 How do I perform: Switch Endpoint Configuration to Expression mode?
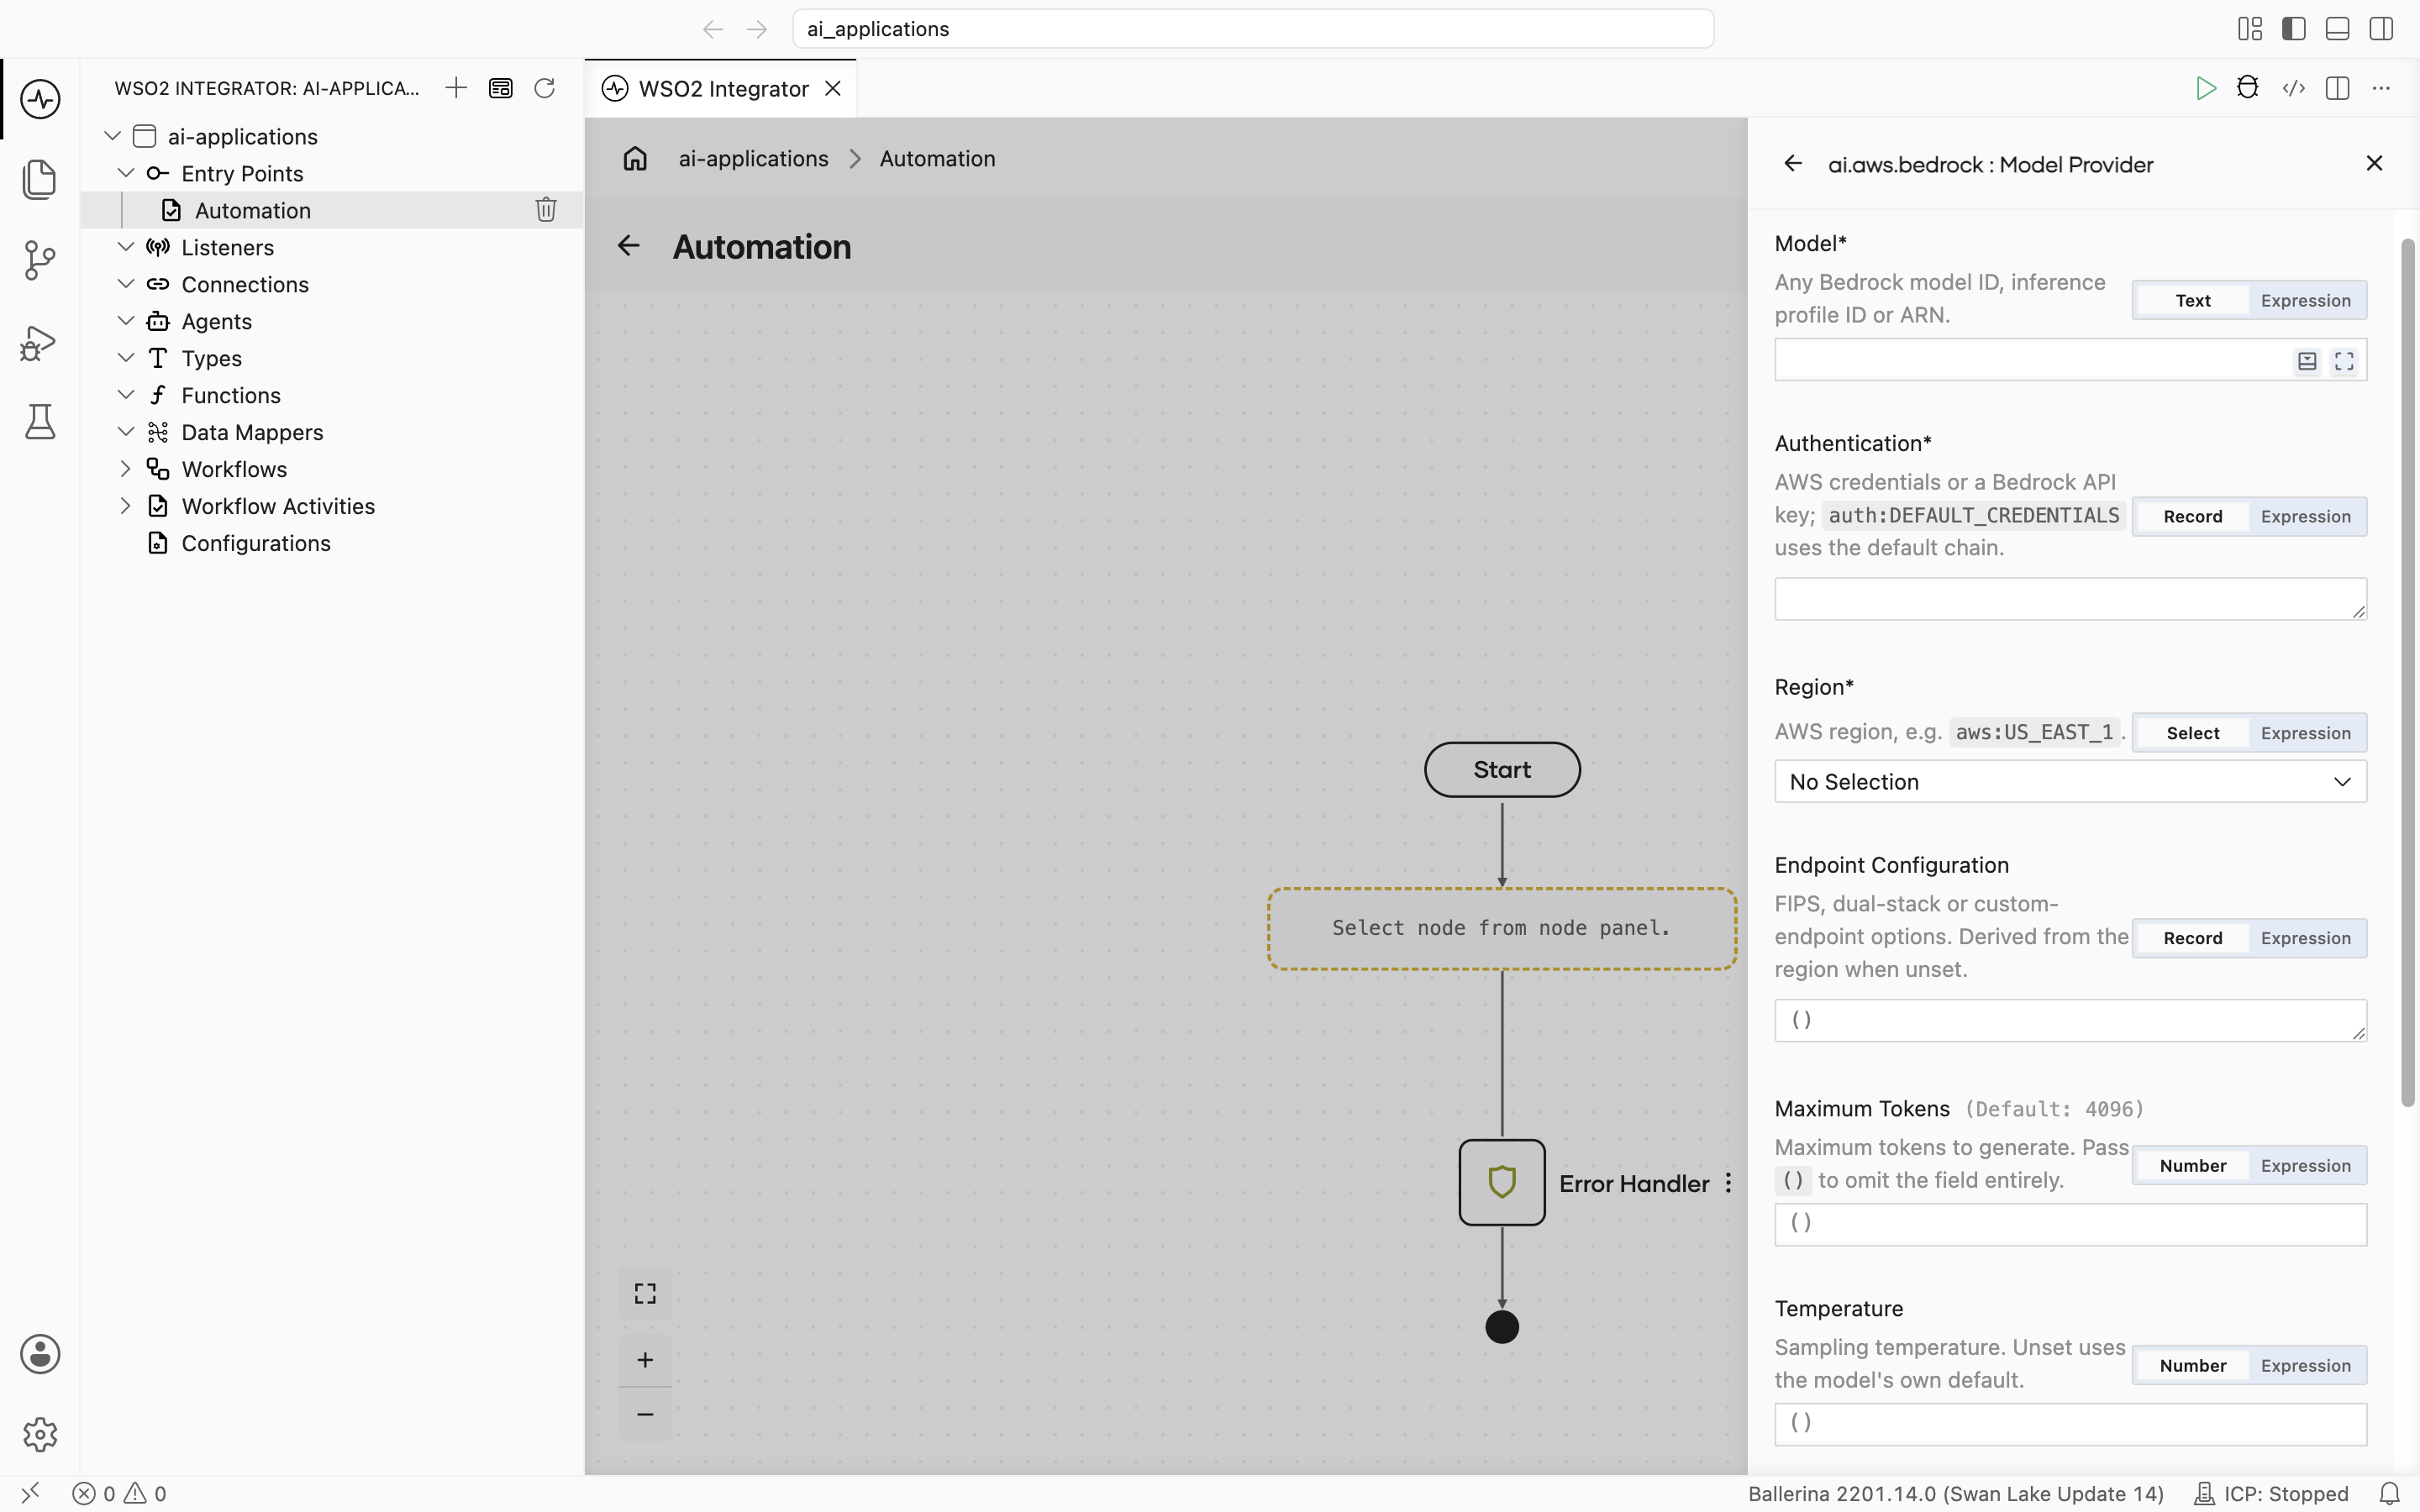tap(2306, 938)
